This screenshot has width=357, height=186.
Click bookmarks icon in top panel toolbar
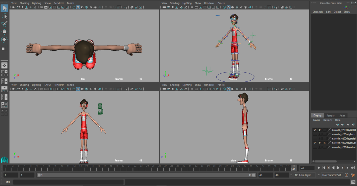point(22,7)
